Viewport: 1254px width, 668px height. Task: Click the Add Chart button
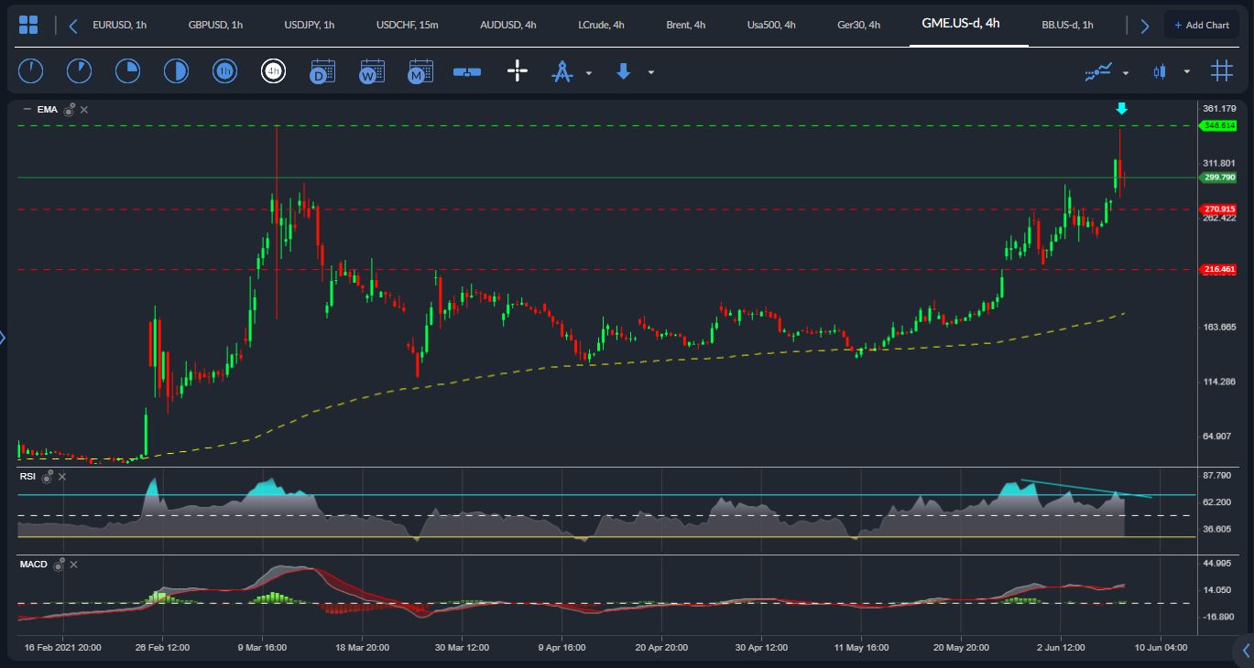point(1201,25)
